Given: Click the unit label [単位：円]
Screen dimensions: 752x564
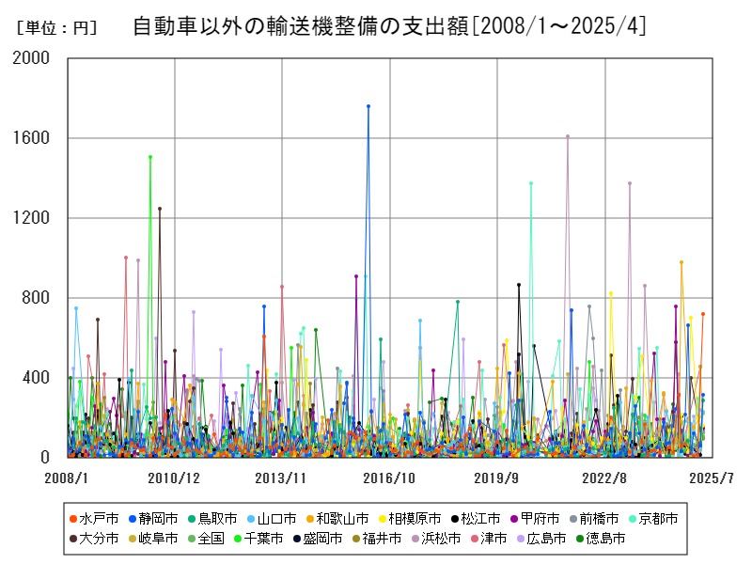Looking at the screenshot, I should pos(56,28).
